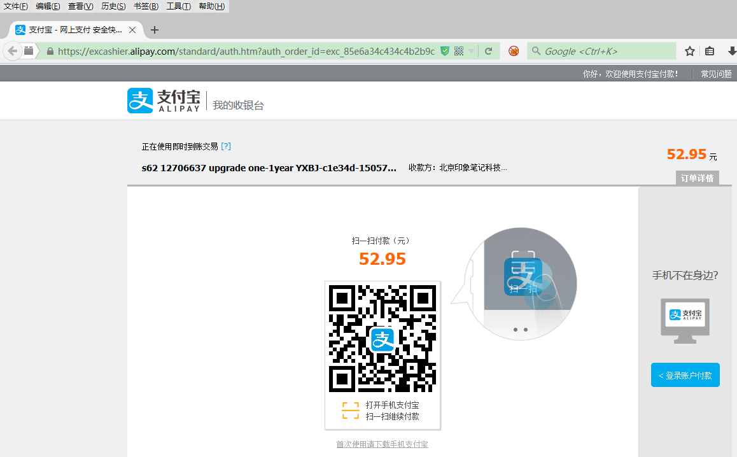The width and height of the screenshot is (737, 457).
Task: Open the 书签(B) menu
Action: click(x=146, y=6)
